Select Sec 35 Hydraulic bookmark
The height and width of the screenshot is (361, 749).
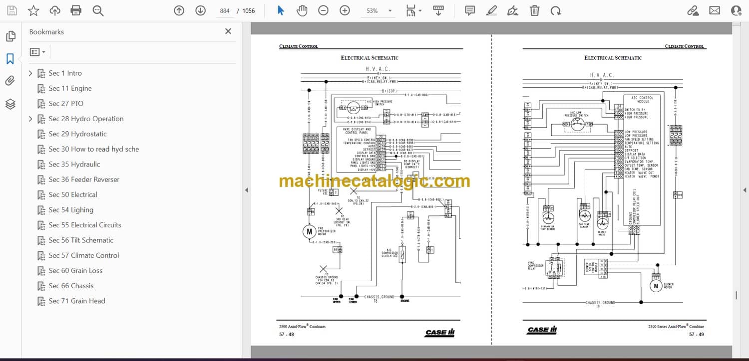pos(74,165)
